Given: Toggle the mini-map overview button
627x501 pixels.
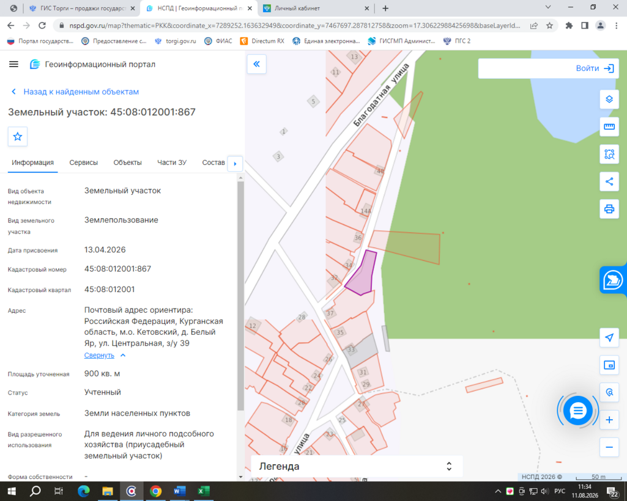Looking at the screenshot, I should 609,365.
